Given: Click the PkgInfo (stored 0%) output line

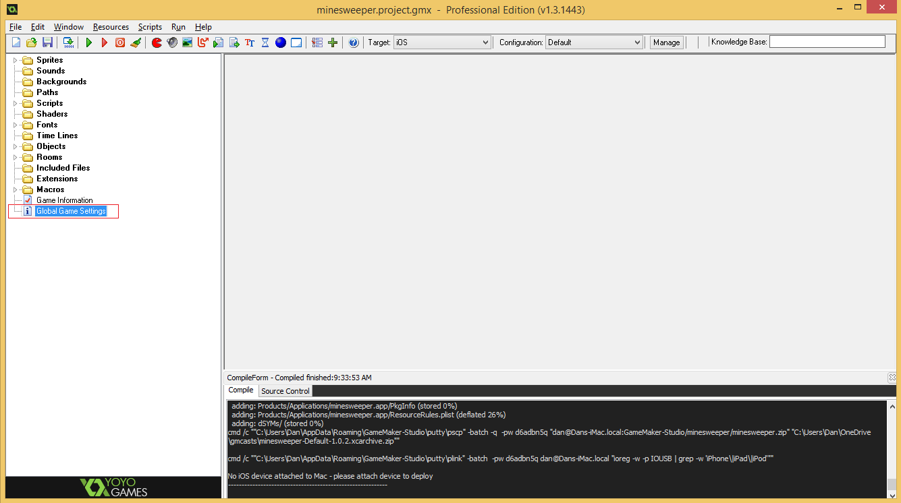Looking at the screenshot, I should coord(344,406).
